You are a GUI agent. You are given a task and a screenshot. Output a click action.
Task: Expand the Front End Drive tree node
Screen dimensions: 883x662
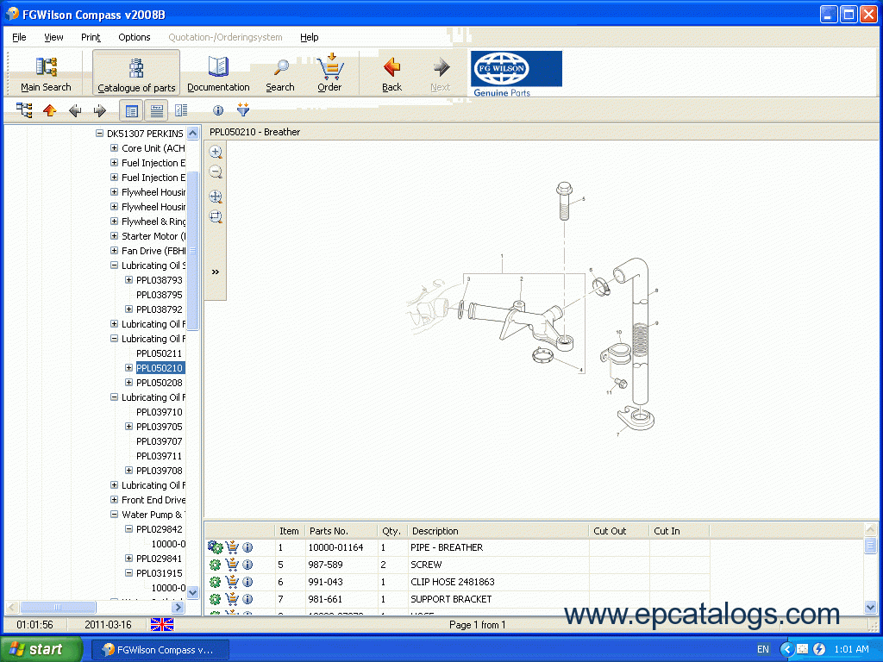(115, 499)
